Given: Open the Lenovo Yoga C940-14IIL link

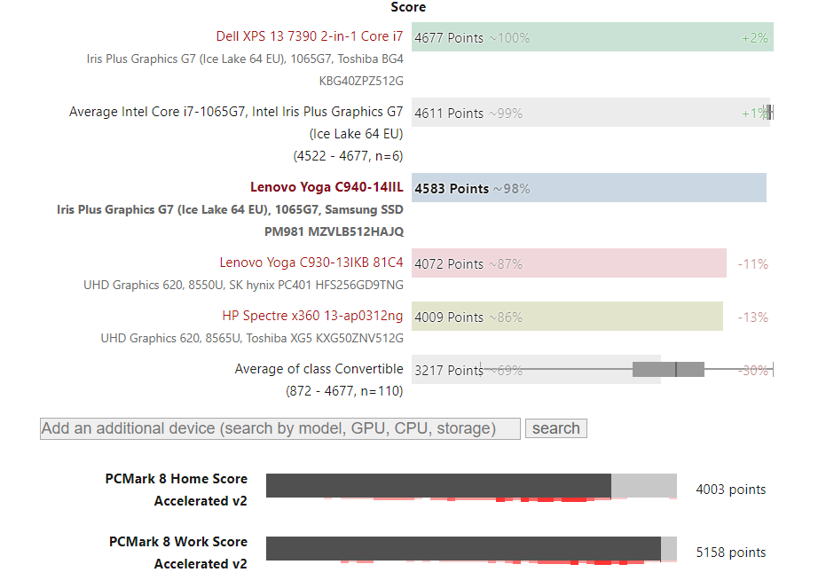Looking at the screenshot, I should pyautogui.click(x=327, y=187).
